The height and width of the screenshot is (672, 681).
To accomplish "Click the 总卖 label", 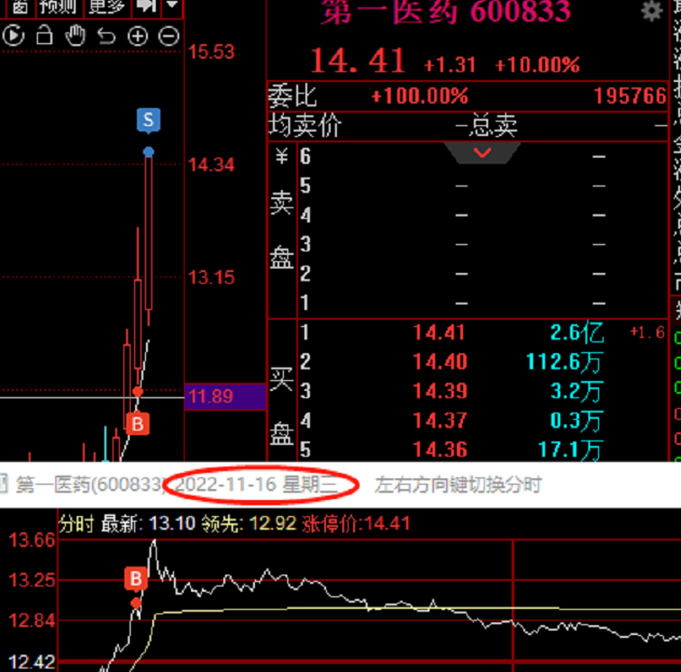I will (493, 126).
